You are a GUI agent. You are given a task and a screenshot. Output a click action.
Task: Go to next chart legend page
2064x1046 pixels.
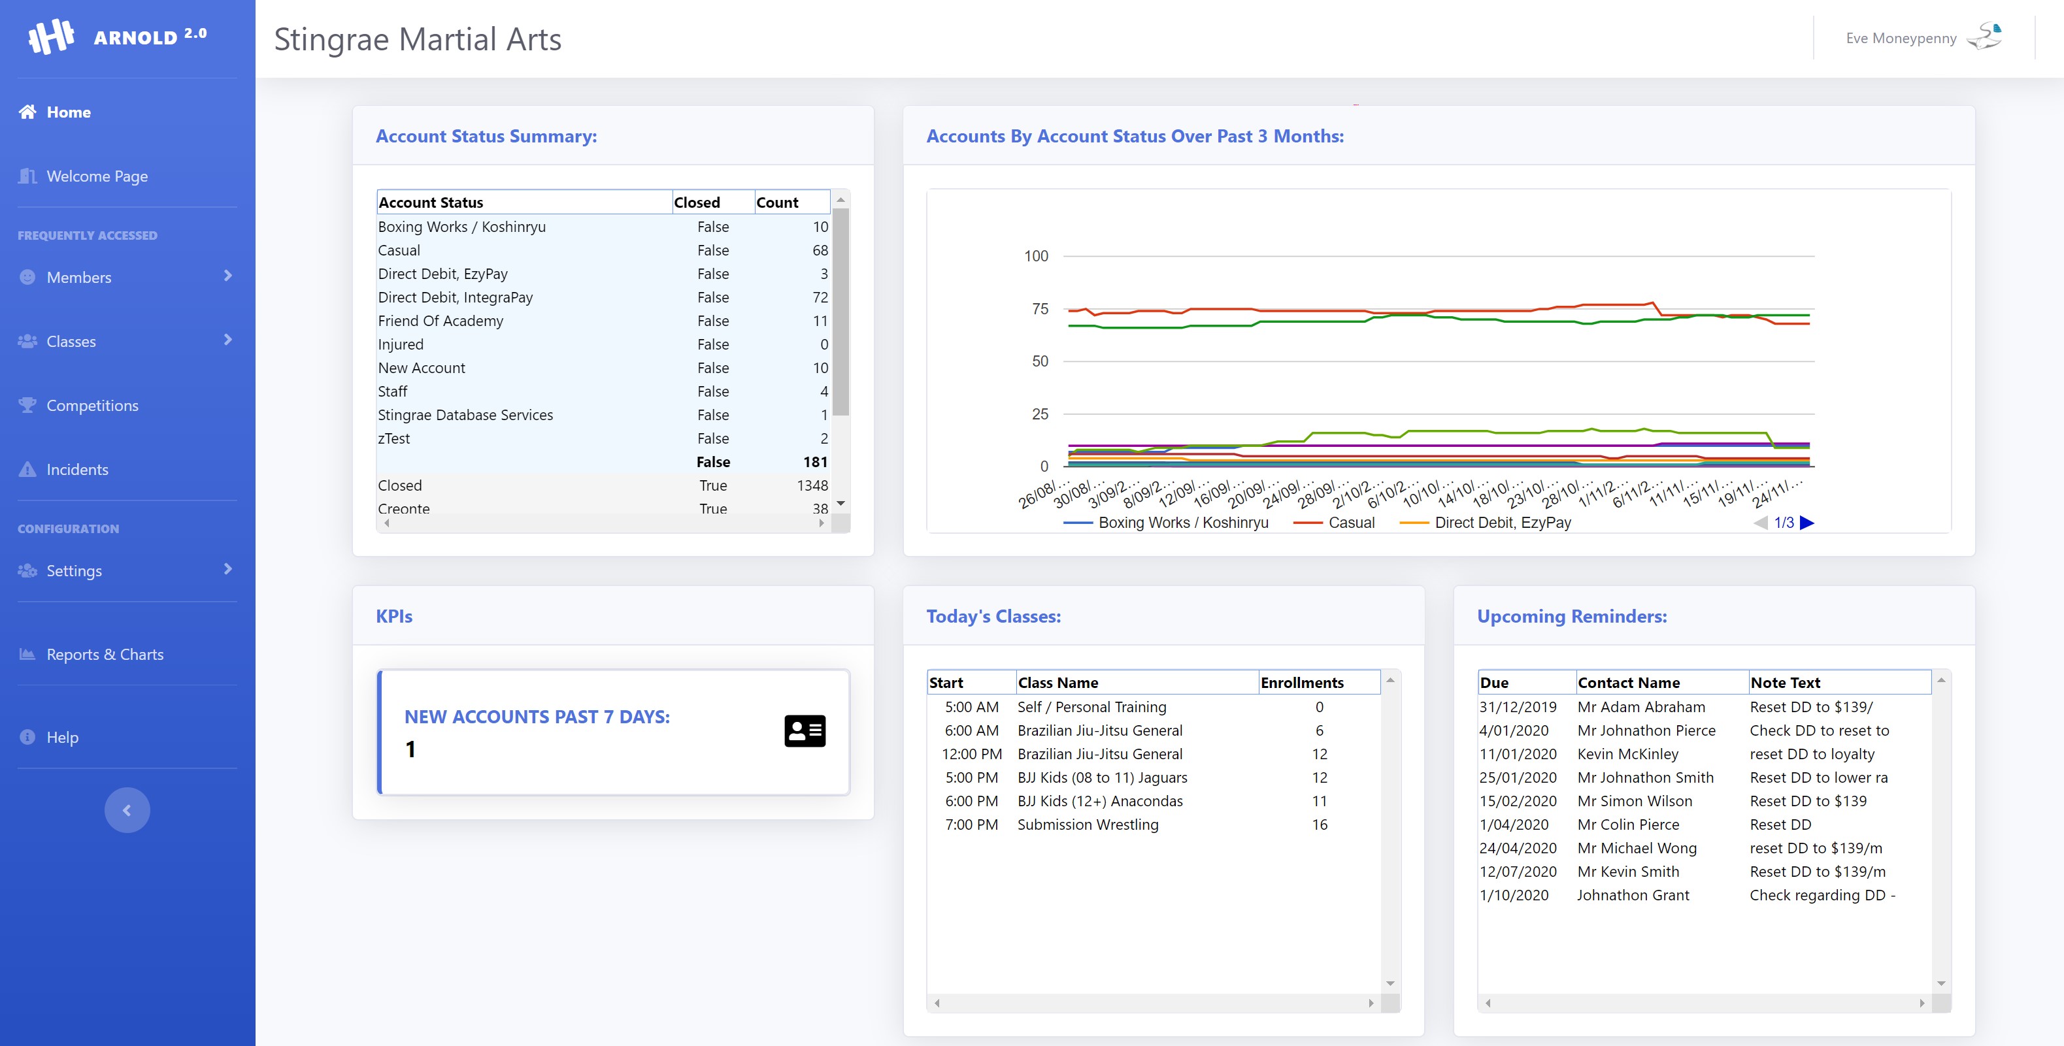(1806, 523)
